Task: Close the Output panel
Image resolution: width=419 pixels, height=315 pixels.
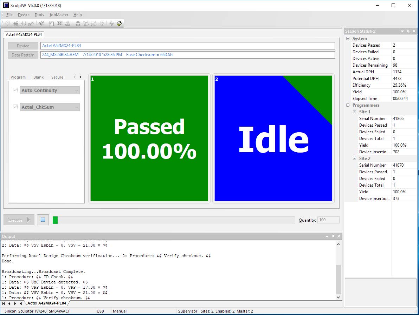Action: [x=339, y=236]
